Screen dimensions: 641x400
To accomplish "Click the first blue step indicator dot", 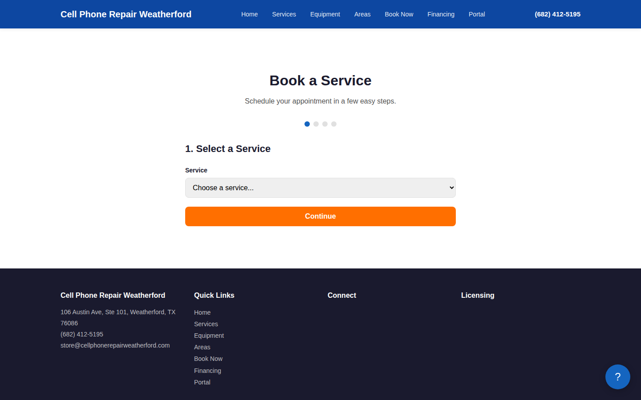I will (x=307, y=124).
